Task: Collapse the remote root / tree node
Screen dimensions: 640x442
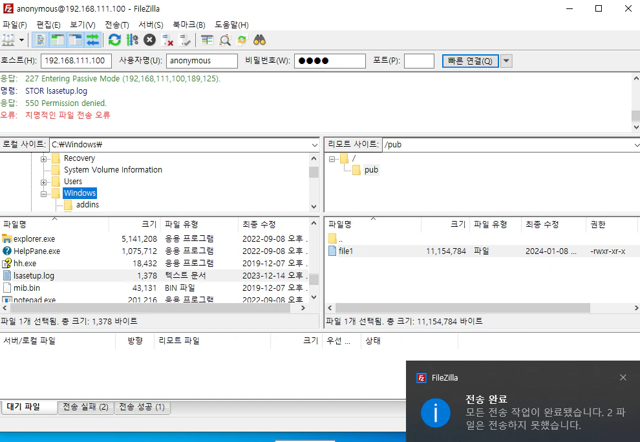Action: tap(332, 159)
